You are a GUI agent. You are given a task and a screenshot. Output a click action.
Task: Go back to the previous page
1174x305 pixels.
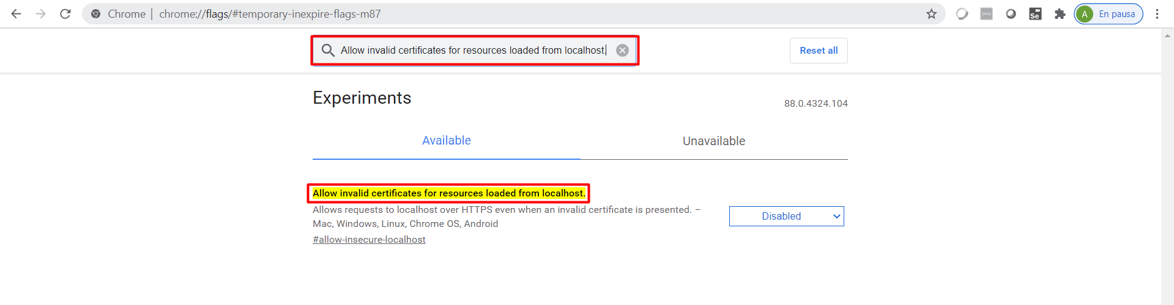point(17,14)
